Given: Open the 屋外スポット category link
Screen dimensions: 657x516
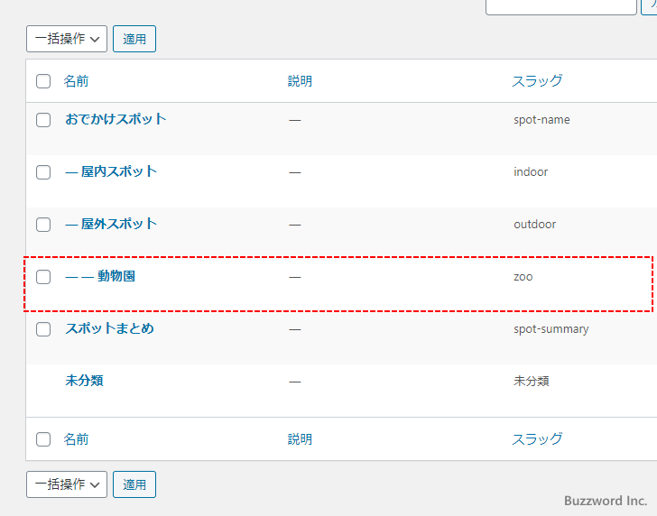Looking at the screenshot, I should tap(118, 224).
